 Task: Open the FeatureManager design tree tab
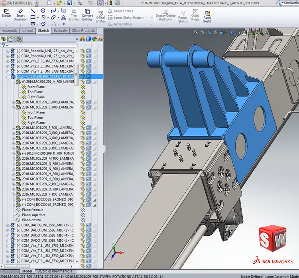3,39
